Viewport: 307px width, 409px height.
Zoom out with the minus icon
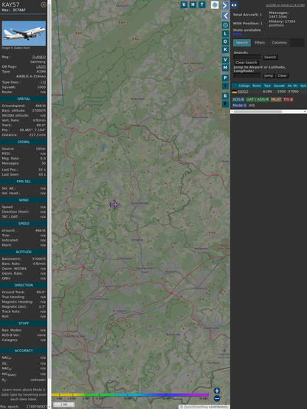click(x=217, y=399)
